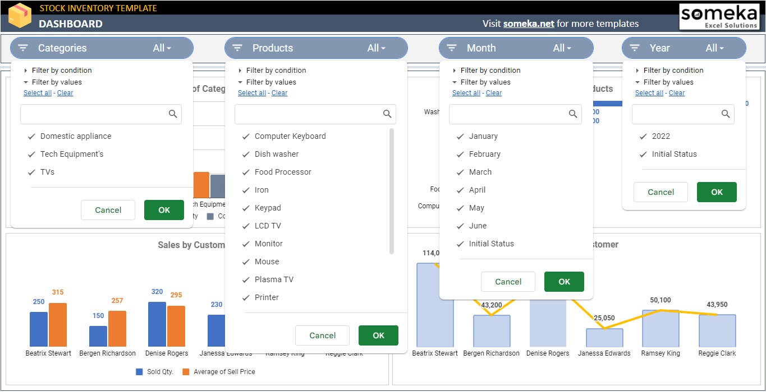Collapse Filter by values in Month popup

(x=490, y=82)
